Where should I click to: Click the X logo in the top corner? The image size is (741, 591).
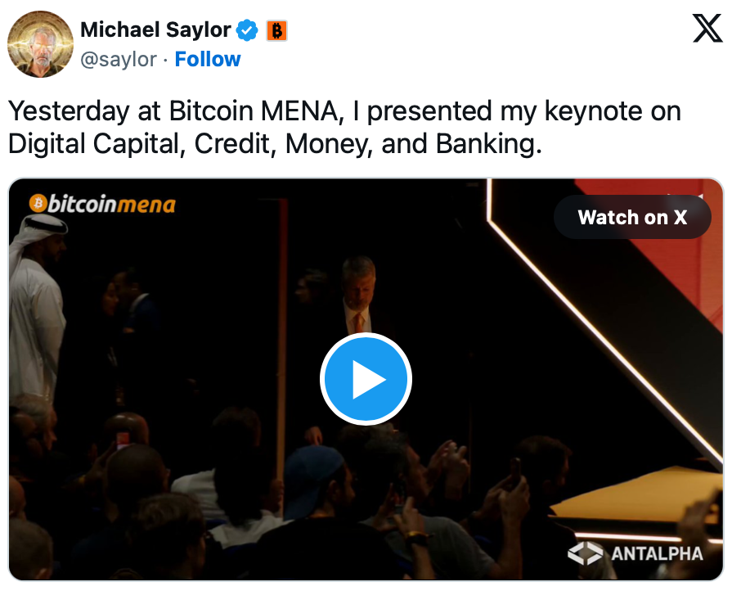coord(707,29)
